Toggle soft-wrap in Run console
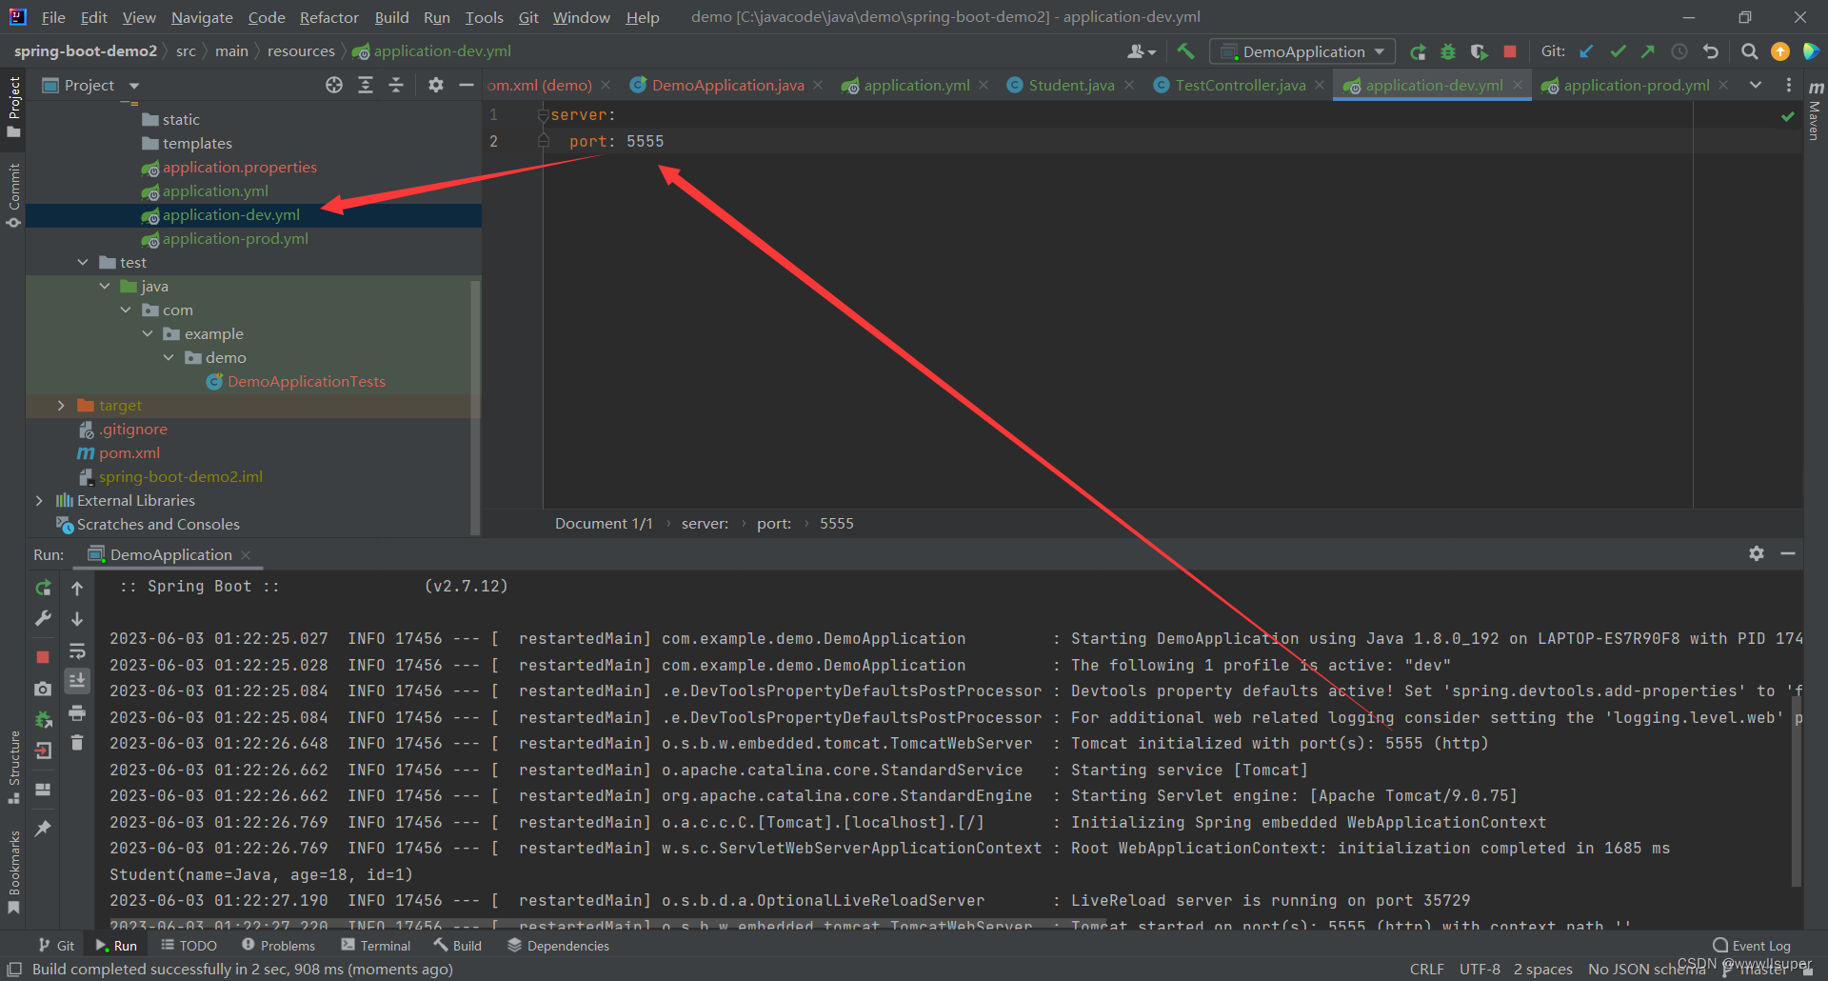The image size is (1828, 981). 77,651
